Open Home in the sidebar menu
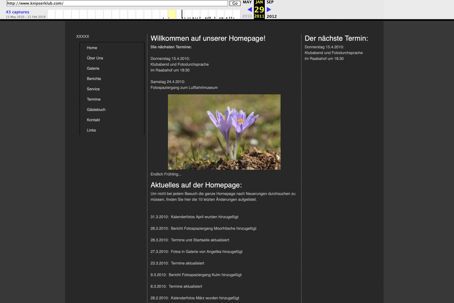This screenshot has height=303, width=454. tap(92, 48)
